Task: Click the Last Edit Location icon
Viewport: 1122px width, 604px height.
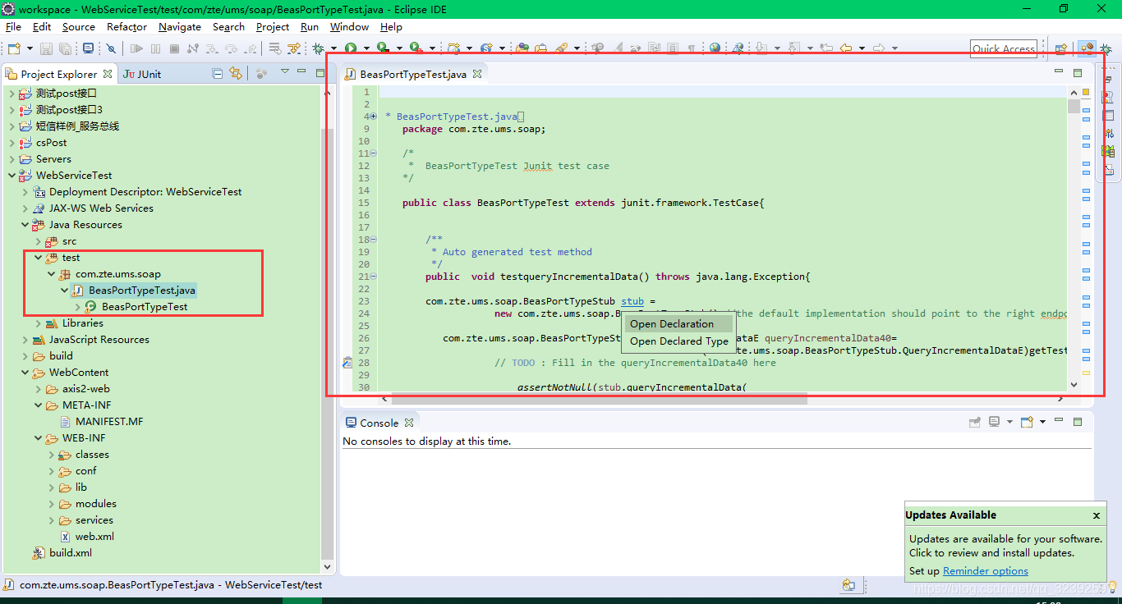Action: [825, 48]
